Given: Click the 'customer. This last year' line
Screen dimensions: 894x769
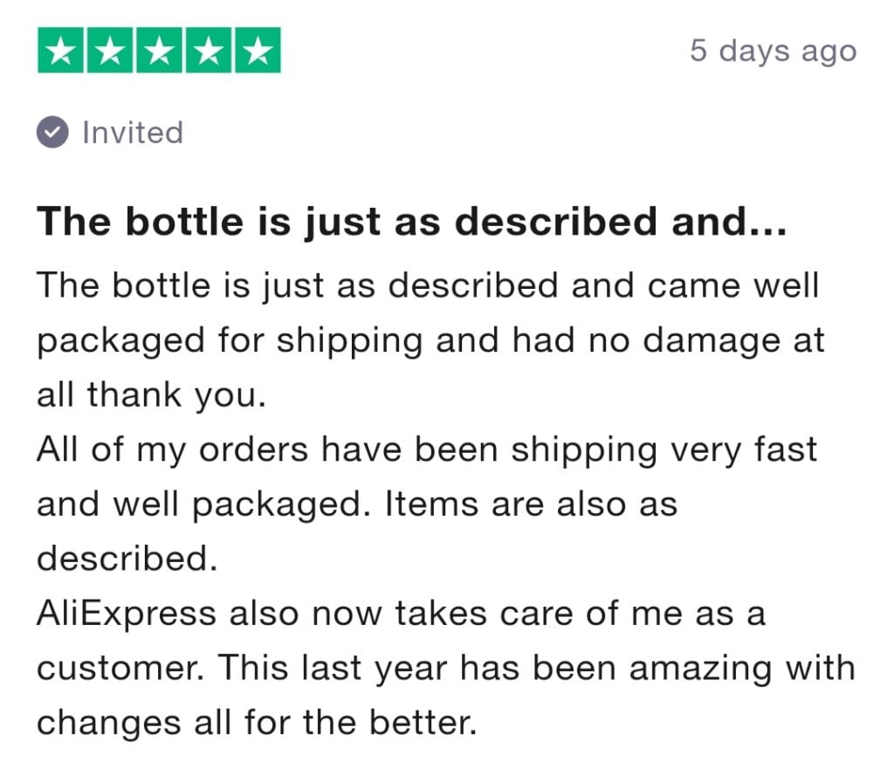Looking at the screenshot, I should coord(446,668).
